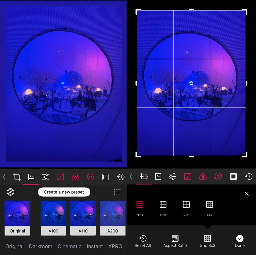The image size is (256, 255).
Task: Enable the 8x8 grid overlay
Action: [163, 205]
